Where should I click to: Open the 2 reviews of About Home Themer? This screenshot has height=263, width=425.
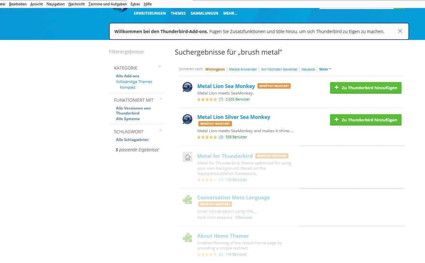pos(221,255)
